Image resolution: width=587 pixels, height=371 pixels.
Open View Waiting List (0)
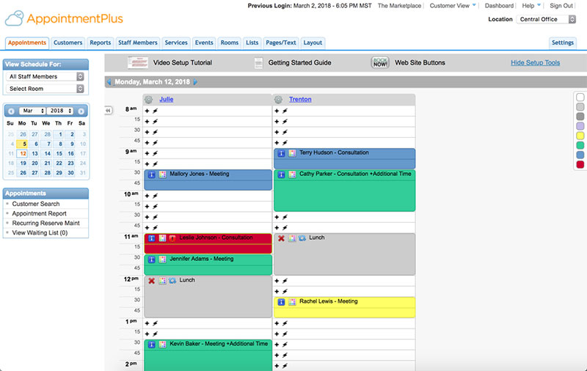click(x=40, y=233)
